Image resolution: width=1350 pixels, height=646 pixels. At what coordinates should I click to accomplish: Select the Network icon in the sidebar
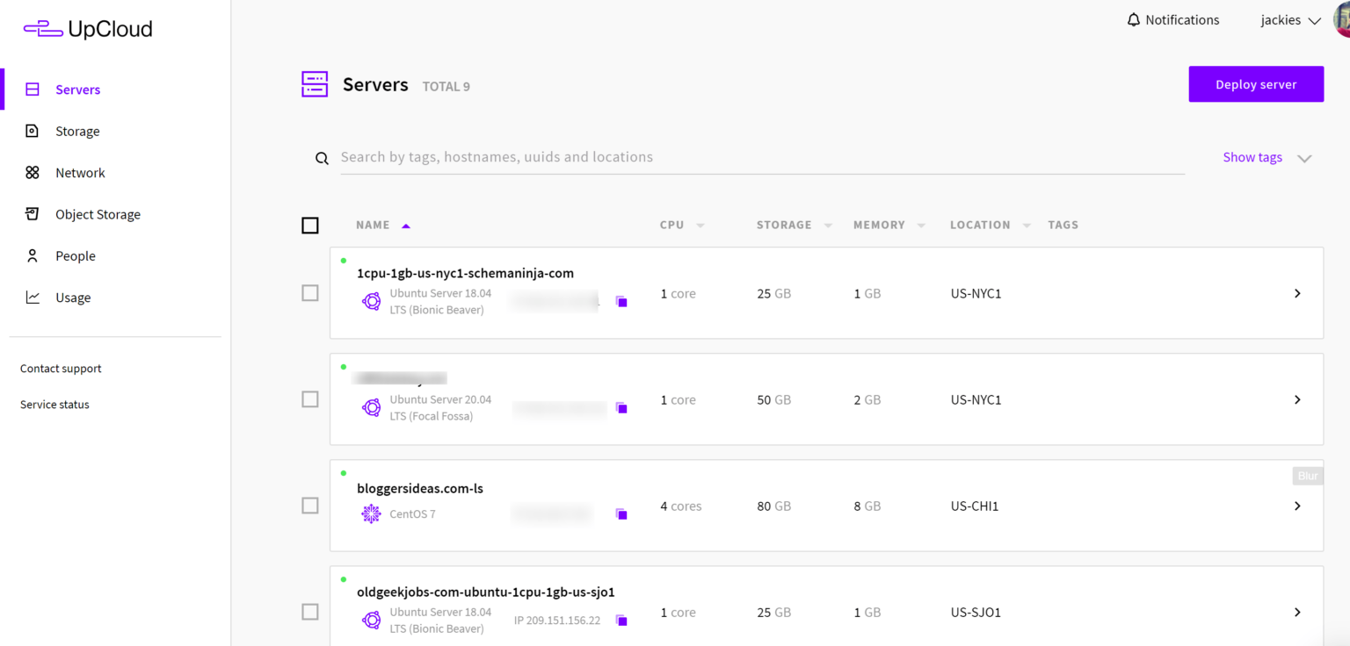point(33,172)
